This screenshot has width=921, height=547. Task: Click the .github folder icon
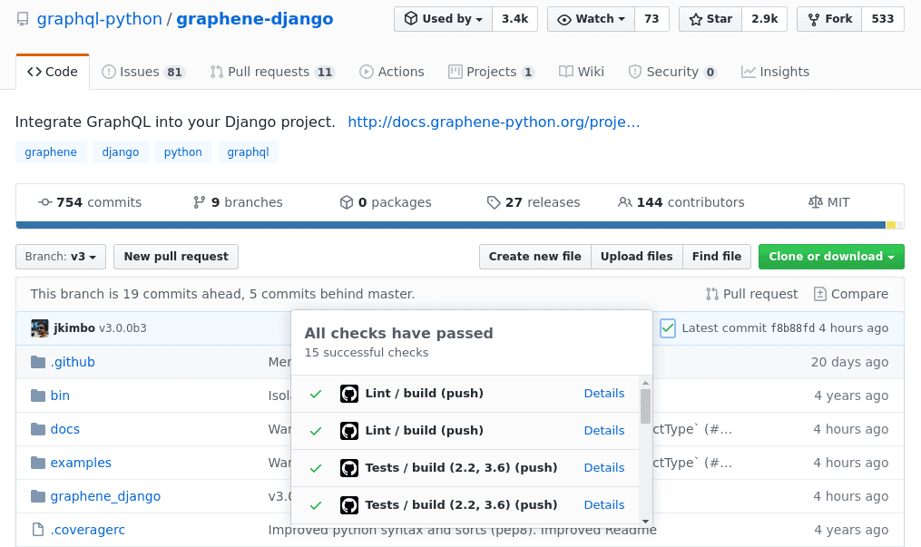[38, 362]
